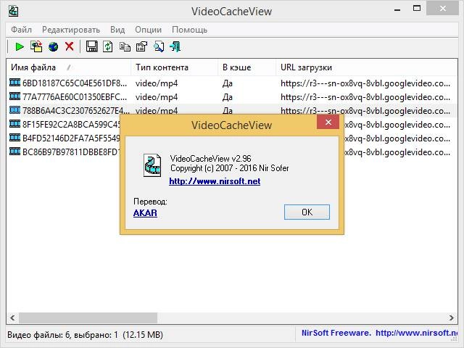Screen dimensions: 464x348
Task: Click the film icon of the B4FD52146D2FA7A5F5549 row
Action: [x=14, y=138]
